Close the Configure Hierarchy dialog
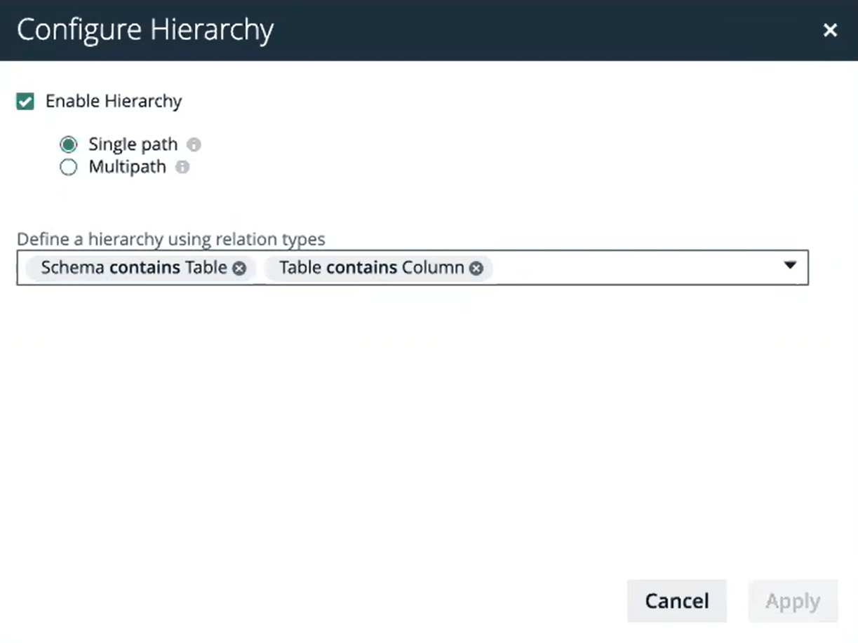 click(x=831, y=30)
